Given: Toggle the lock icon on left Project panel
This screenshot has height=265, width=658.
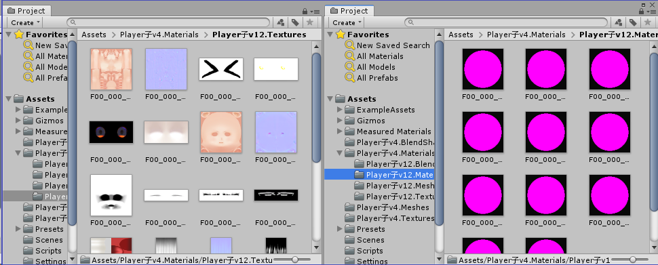Looking at the screenshot, I should [x=305, y=12].
